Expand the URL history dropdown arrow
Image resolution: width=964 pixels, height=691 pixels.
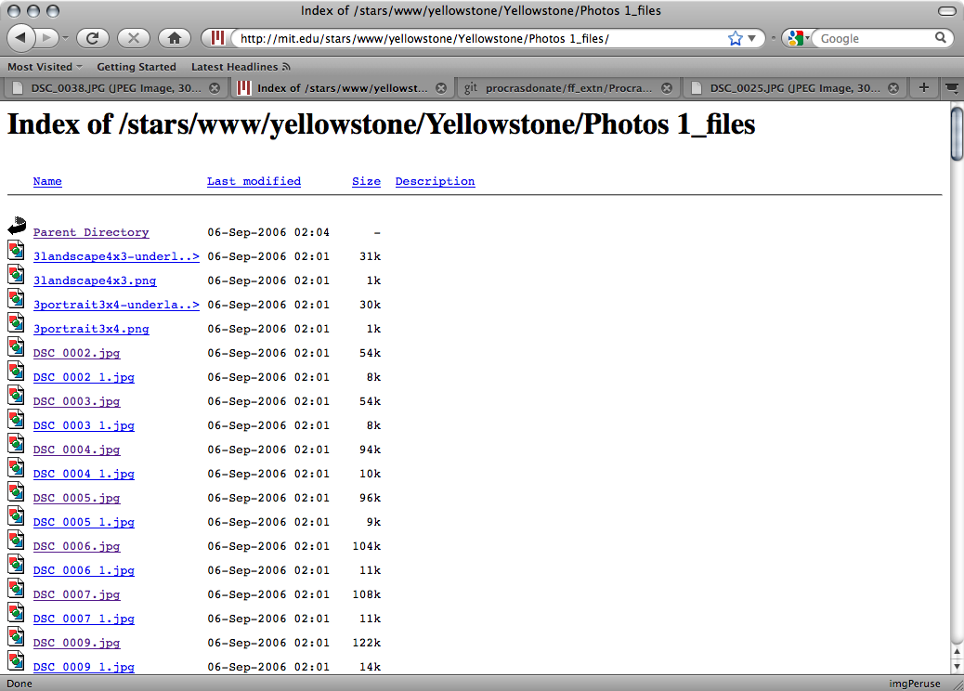(752, 38)
